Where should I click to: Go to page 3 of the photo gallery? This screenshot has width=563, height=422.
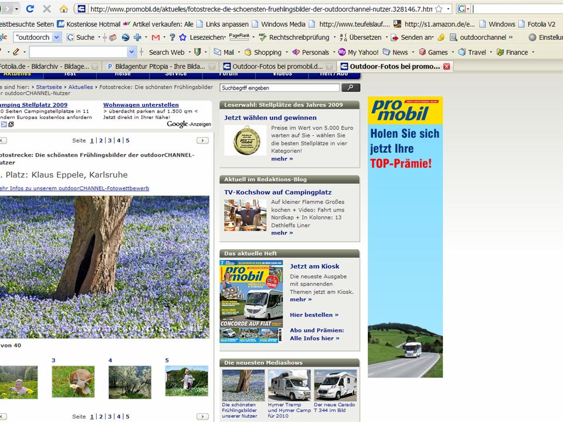point(109,141)
